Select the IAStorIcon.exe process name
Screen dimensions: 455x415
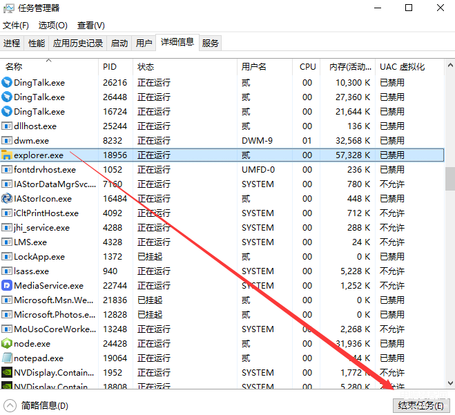43,199
